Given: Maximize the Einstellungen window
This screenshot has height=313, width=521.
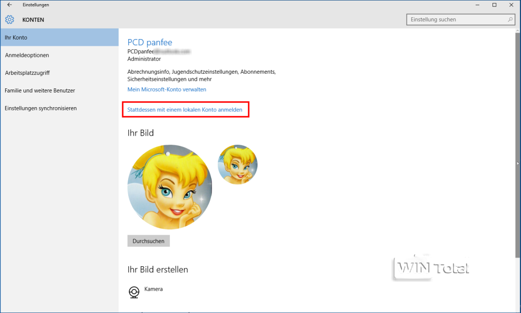Looking at the screenshot, I should (x=495, y=5).
